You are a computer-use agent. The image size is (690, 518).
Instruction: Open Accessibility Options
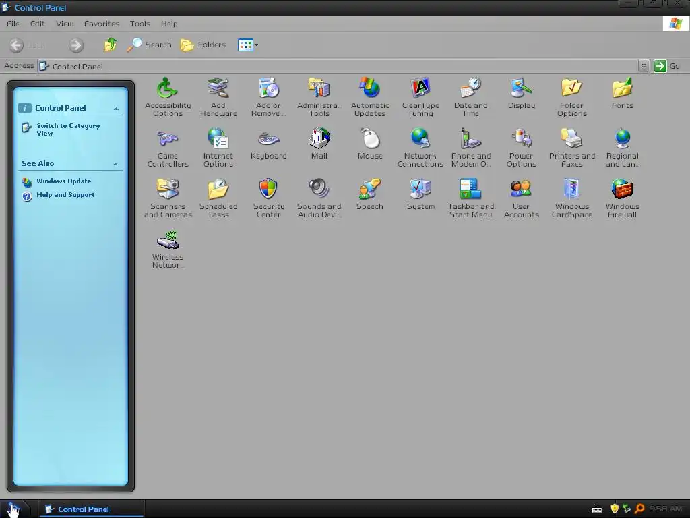click(x=168, y=97)
